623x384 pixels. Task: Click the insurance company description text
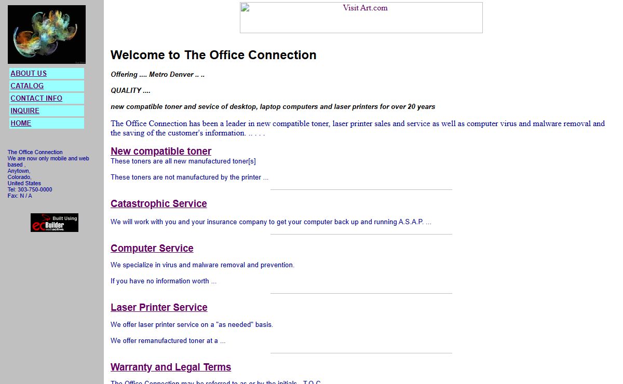(x=270, y=222)
